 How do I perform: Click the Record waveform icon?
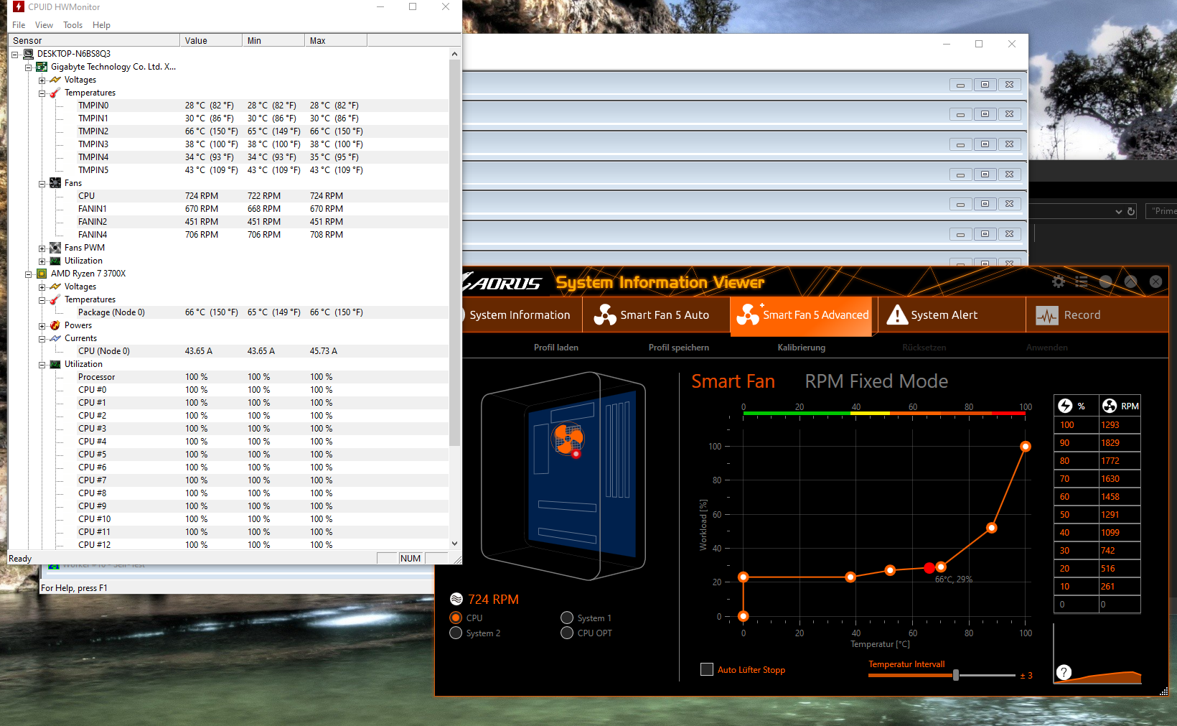pyautogui.click(x=1047, y=315)
